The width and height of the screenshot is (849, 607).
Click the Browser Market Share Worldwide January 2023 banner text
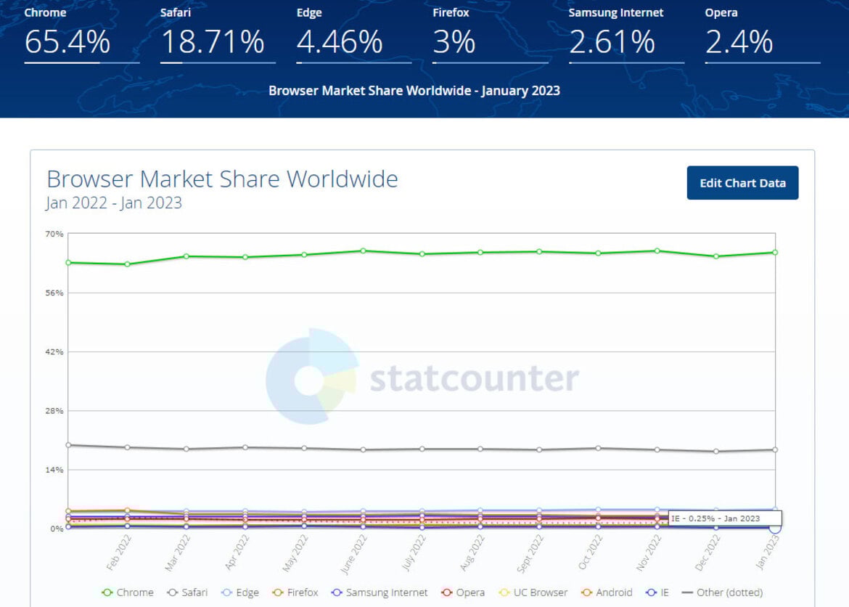click(x=414, y=91)
